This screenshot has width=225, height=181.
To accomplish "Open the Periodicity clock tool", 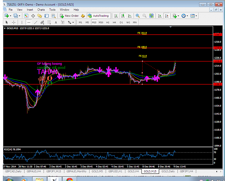I will 183,15.
